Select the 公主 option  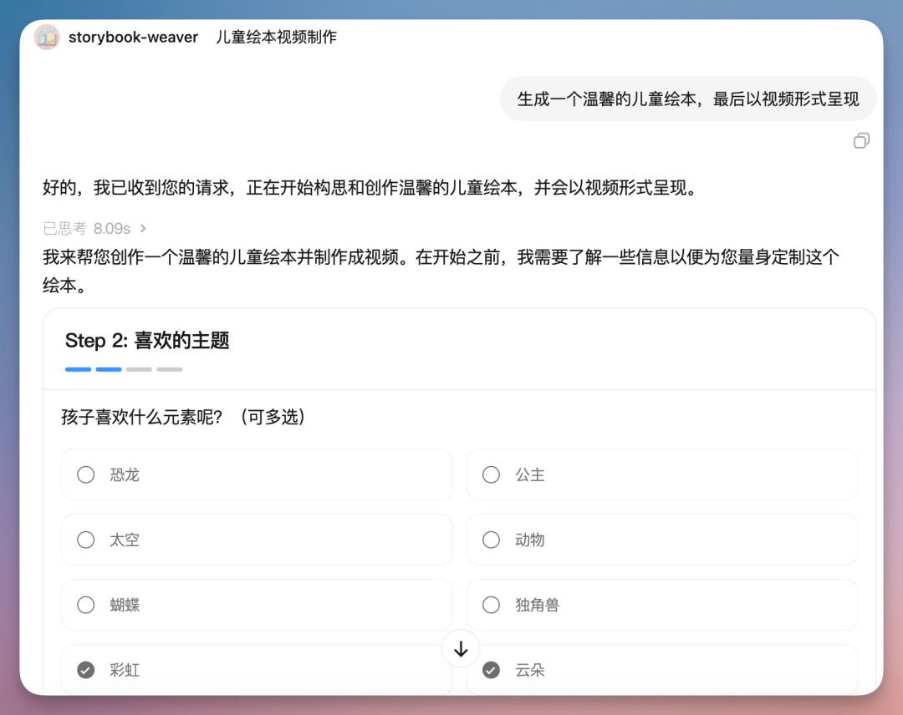[662, 474]
